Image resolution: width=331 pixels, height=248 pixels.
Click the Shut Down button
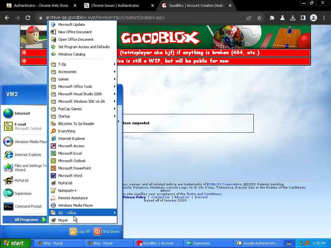107,232
